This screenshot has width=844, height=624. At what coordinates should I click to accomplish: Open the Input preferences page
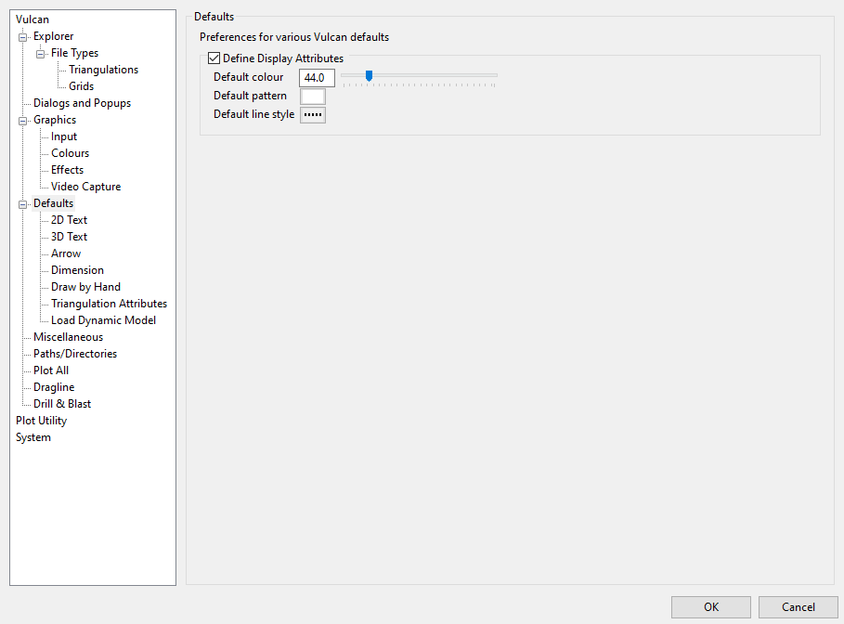click(x=64, y=136)
